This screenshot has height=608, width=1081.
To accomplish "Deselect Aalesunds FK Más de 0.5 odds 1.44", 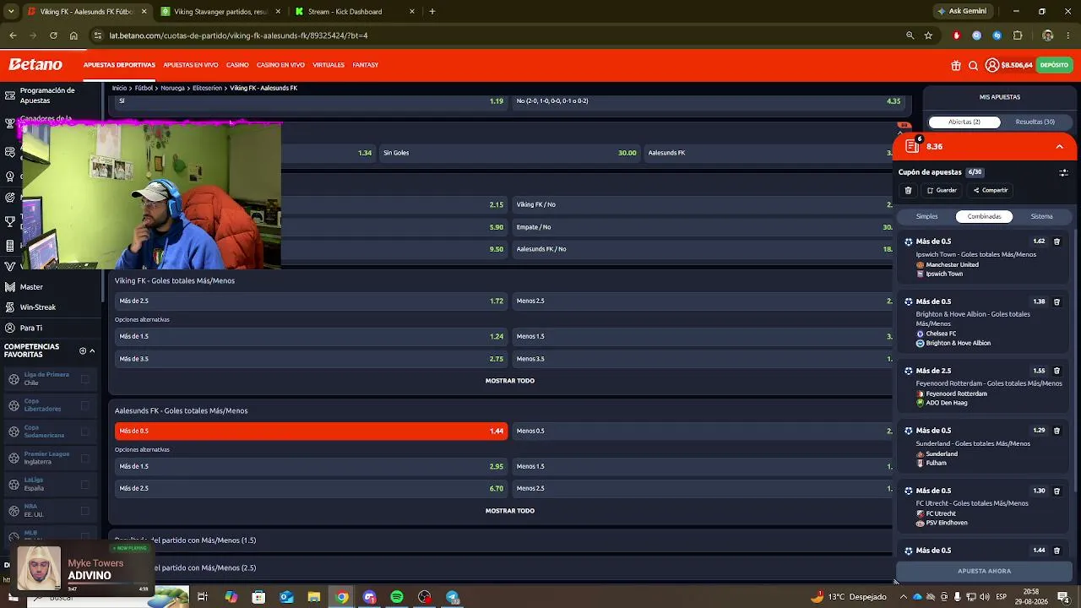I will 311,431.
